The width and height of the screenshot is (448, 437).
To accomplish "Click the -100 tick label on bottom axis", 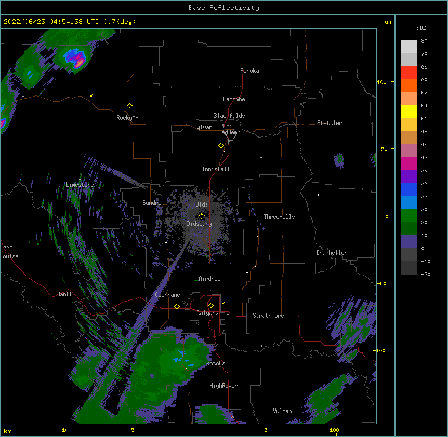I will [65, 430].
